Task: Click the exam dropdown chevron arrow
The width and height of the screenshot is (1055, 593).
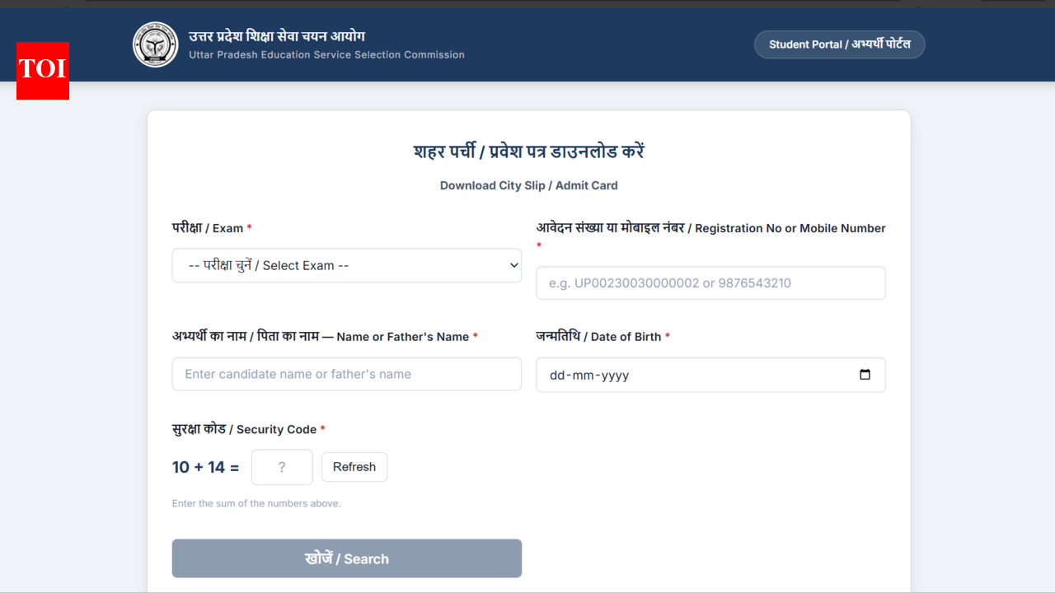Action: 514,265
